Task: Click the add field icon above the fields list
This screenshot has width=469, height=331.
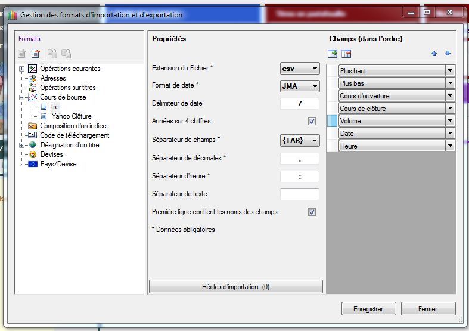Action: tap(333, 54)
